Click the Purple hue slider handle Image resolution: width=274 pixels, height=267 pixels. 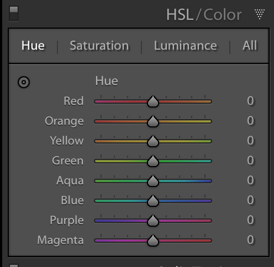click(153, 221)
